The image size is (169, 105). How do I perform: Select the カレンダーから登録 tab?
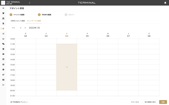coord(34,21)
